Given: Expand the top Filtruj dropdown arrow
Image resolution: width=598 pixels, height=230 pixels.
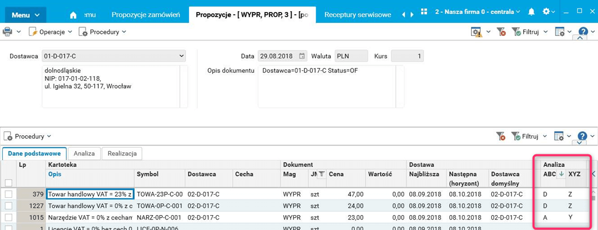Looking at the screenshot, I should (545, 32).
